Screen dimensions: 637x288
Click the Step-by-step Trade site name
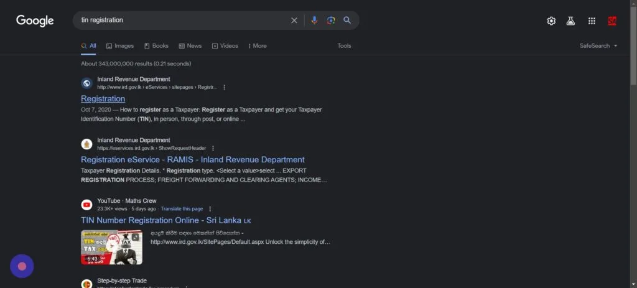click(x=122, y=281)
